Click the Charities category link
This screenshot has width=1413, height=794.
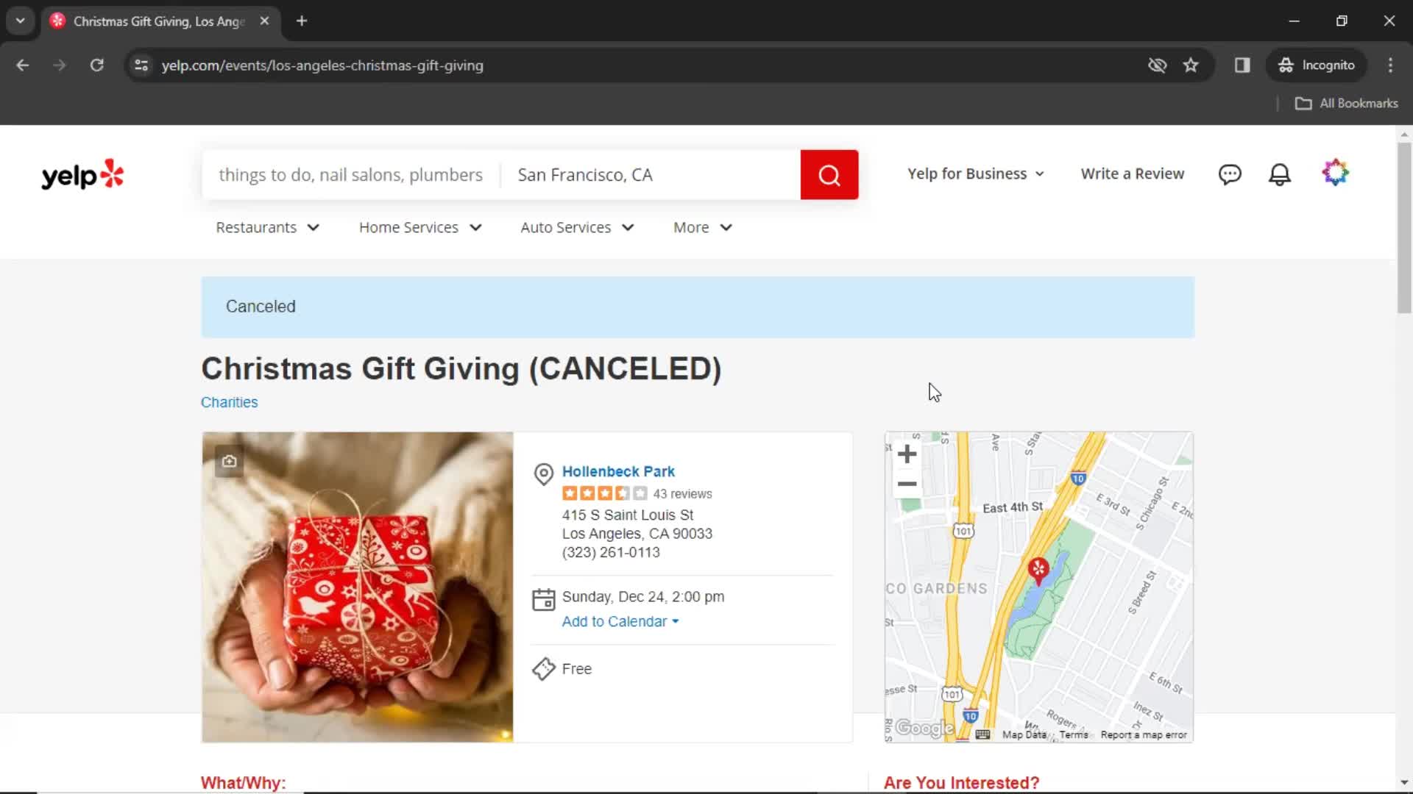(x=229, y=402)
